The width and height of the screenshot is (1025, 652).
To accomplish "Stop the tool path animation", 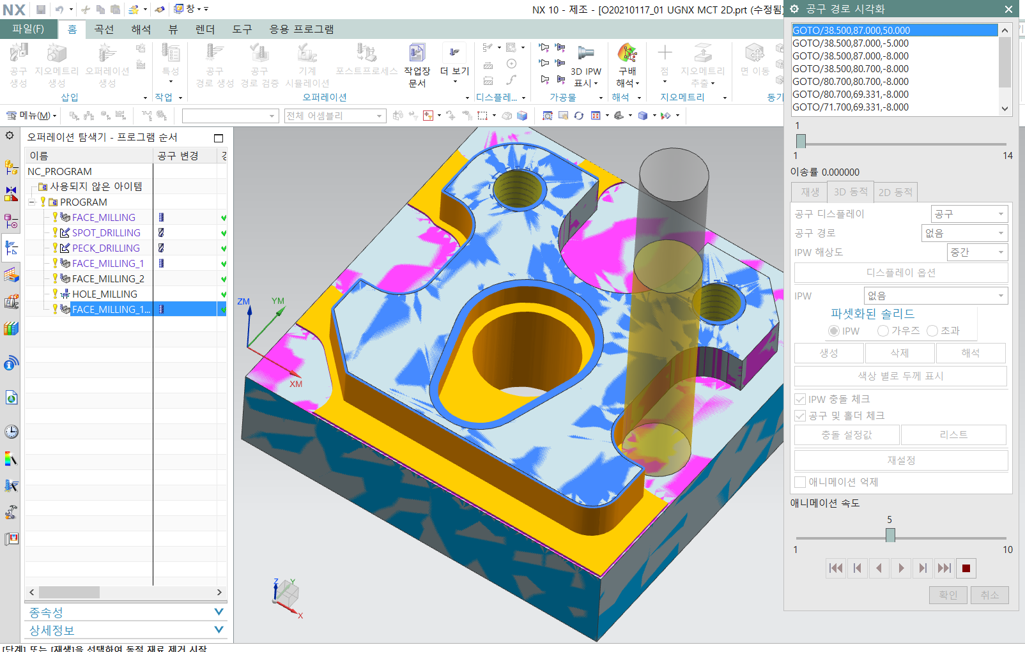I will pos(966,568).
